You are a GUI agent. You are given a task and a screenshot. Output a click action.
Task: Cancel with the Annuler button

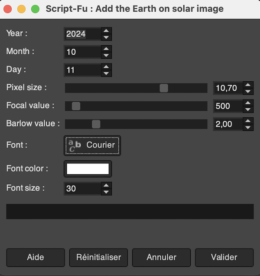(161, 257)
